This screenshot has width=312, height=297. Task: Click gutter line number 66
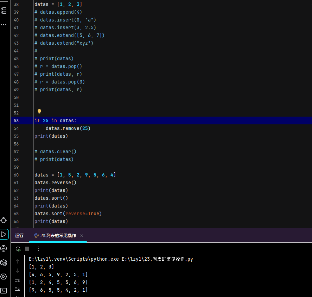click(16, 222)
